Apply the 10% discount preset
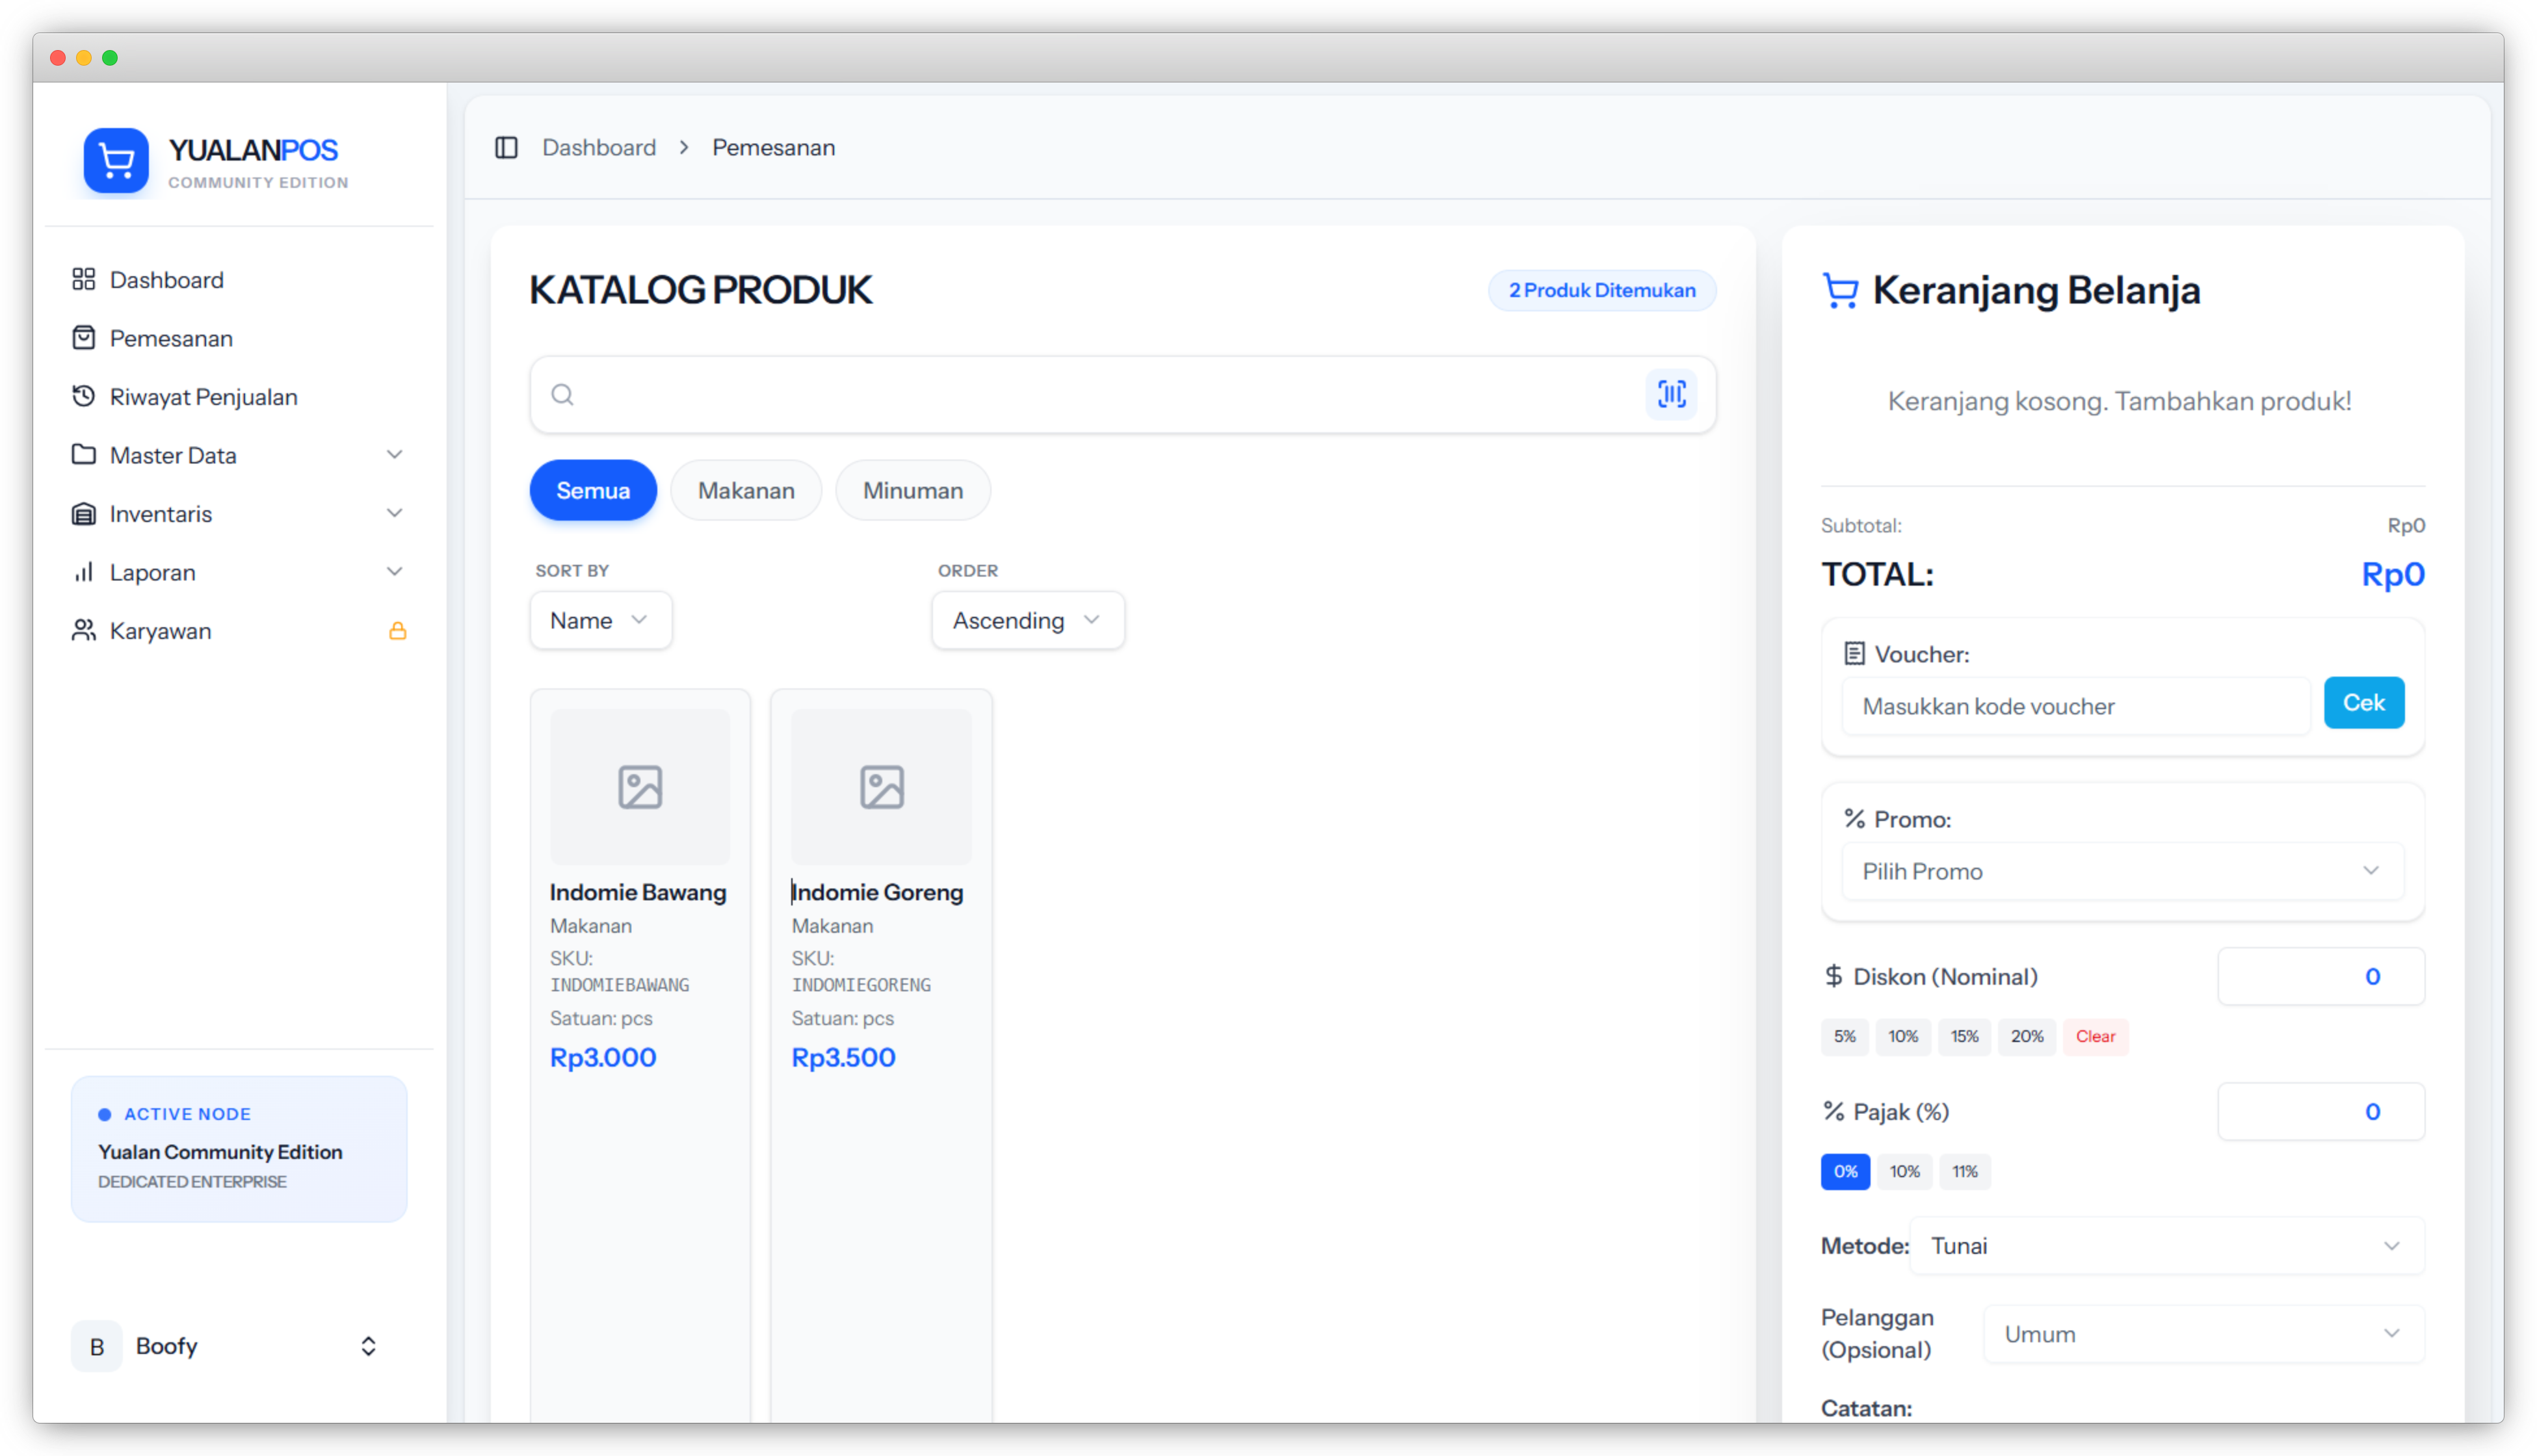Viewport: 2537px width, 1456px height. pyautogui.click(x=1902, y=1036)
